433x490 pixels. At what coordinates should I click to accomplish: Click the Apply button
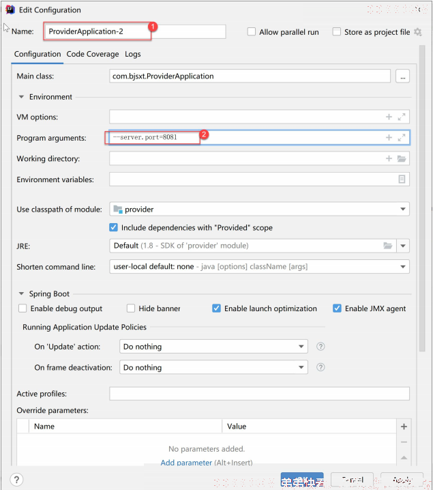[402, 480]
